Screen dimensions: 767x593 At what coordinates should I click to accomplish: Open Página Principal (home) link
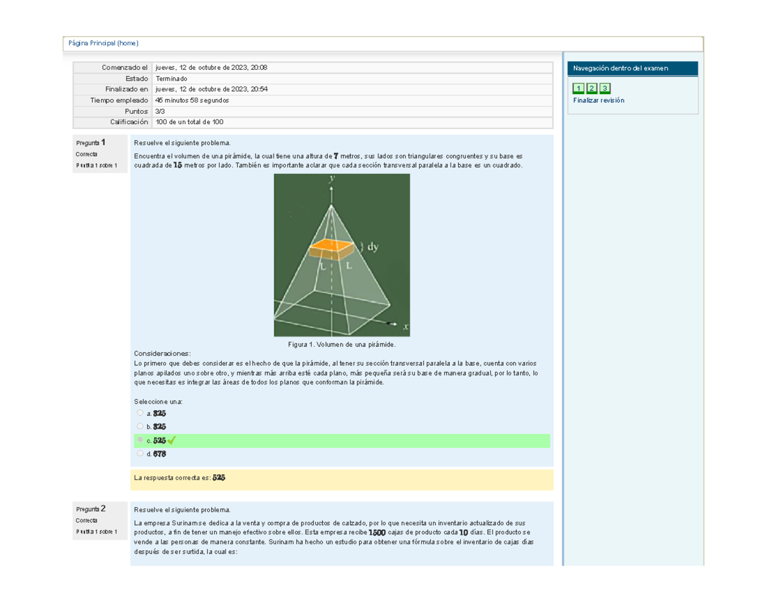coord(104,43)
